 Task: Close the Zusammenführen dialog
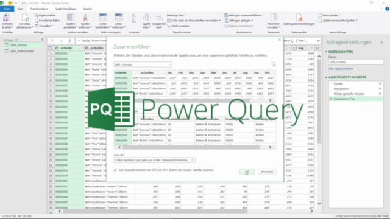pyautogui.click(x=279, y=40)
